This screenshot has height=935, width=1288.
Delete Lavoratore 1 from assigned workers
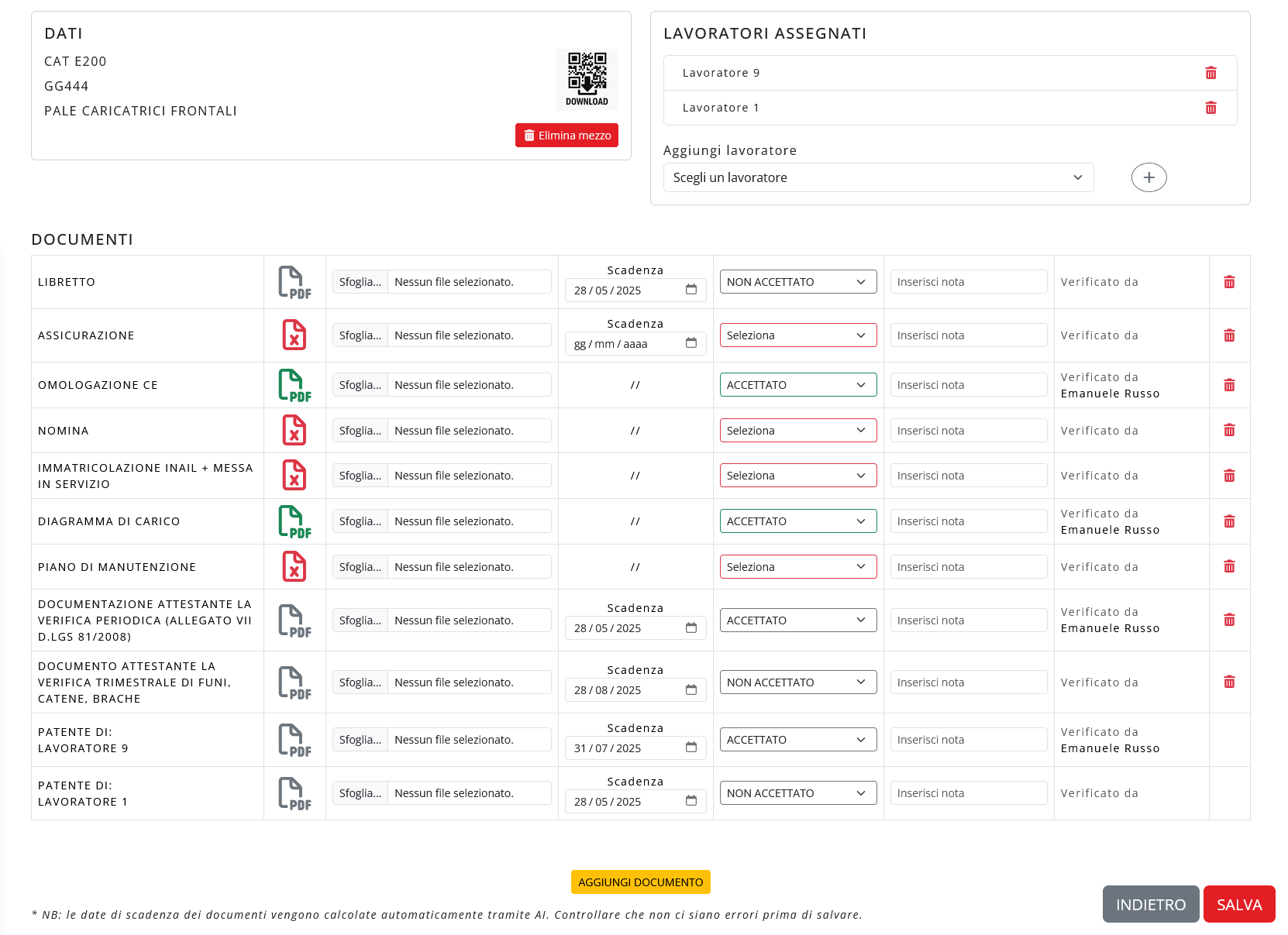(x=1211, y=108)
